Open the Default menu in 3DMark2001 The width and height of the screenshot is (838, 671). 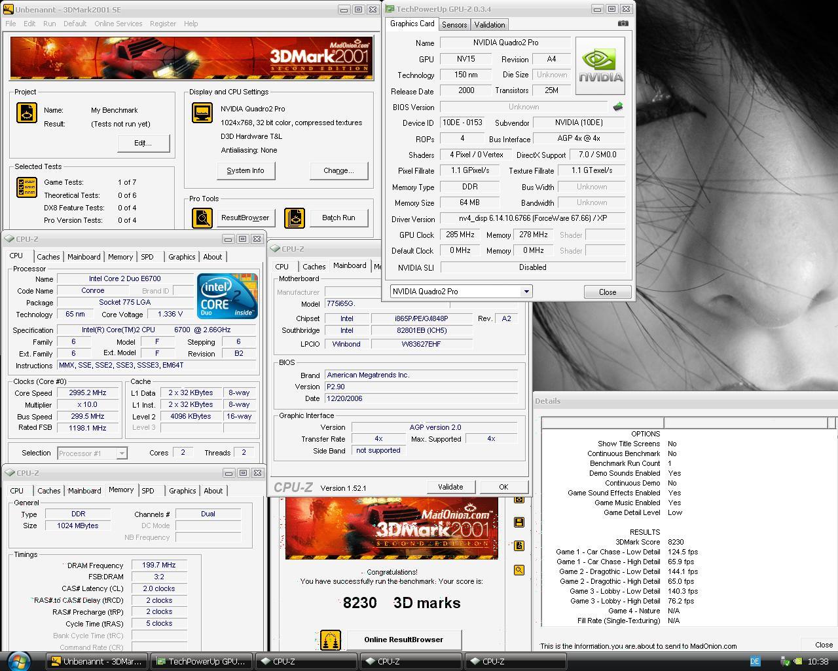(x=75, y=24)
